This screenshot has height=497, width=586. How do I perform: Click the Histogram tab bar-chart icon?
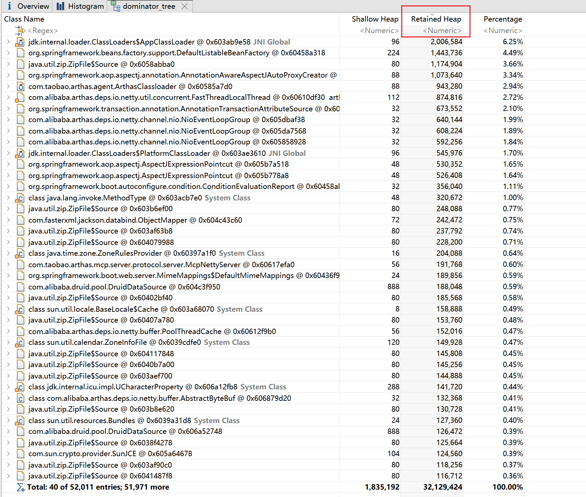click(x=60, y=6)
